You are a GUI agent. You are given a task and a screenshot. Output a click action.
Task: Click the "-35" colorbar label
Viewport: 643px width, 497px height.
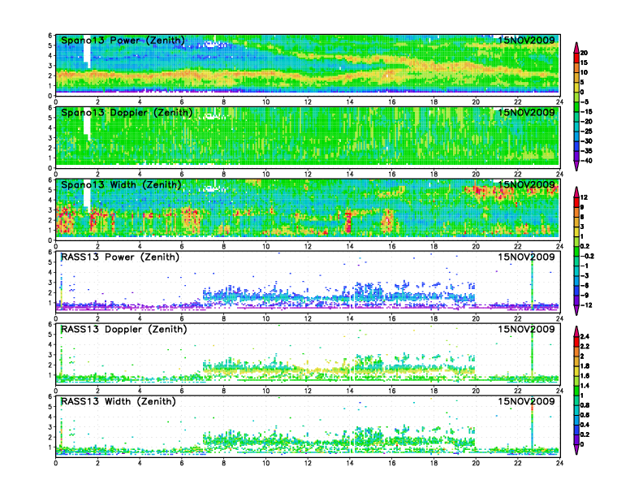click(x=586, y=151)
